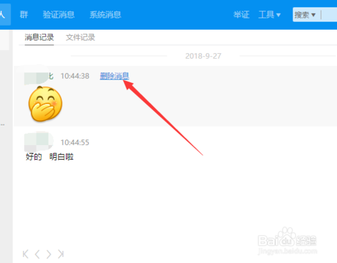The width and height of the screenshot is (337, 263).
Task: Switch to the 群 tab
Action: point(24,15)
